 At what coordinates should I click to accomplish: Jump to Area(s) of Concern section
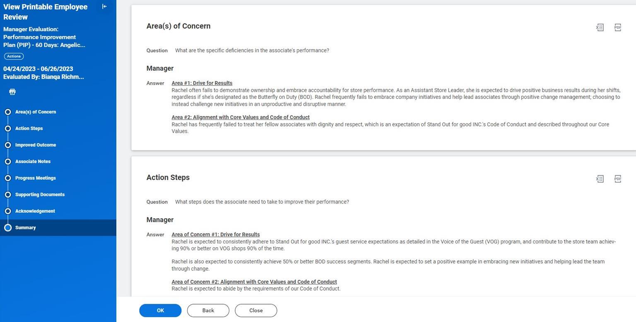(x=36, y=112)
